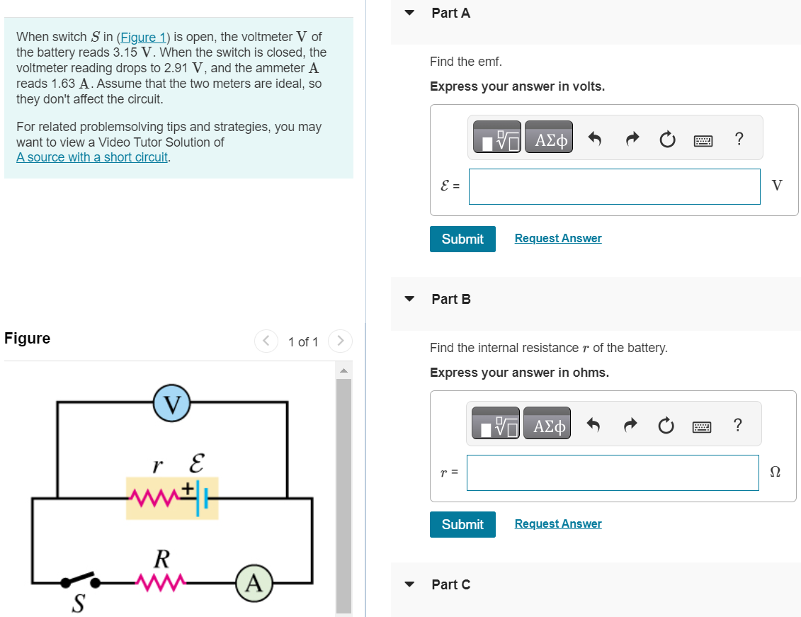The width and height of the screenshot is (801, 617).
Task: Open help question mark in Part A
Action: [x=739, y=138]
